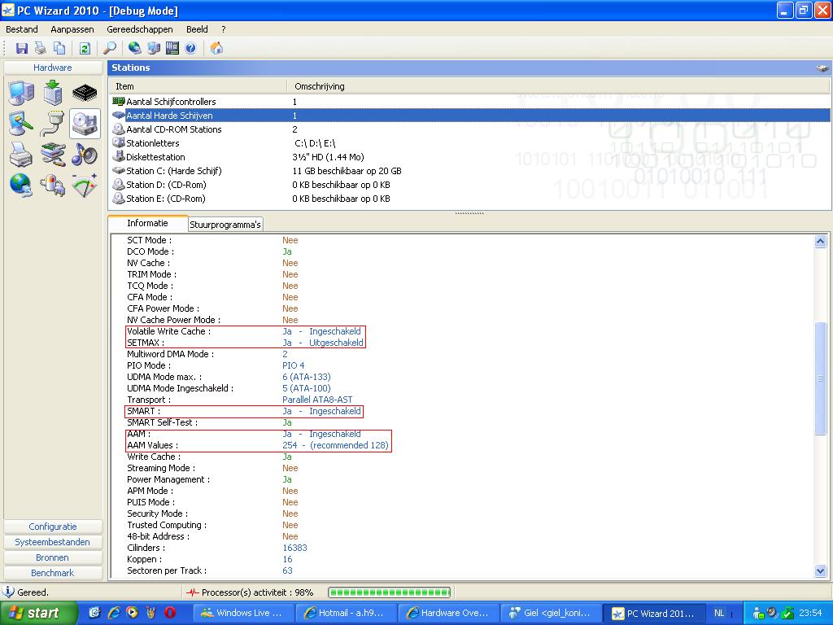Viewport: 833px width, 625px height.
Task: Open the Beeld menu
Action: [197, 29]
